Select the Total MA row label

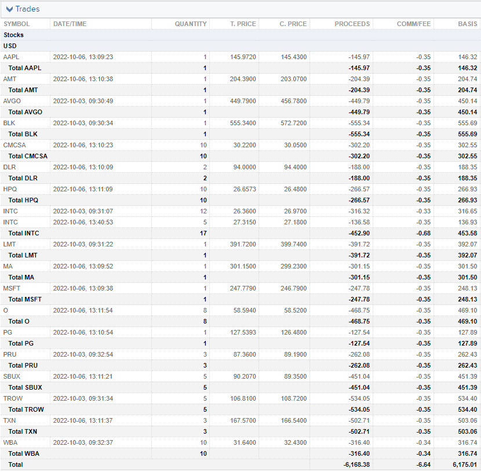(x=21, y=278)
